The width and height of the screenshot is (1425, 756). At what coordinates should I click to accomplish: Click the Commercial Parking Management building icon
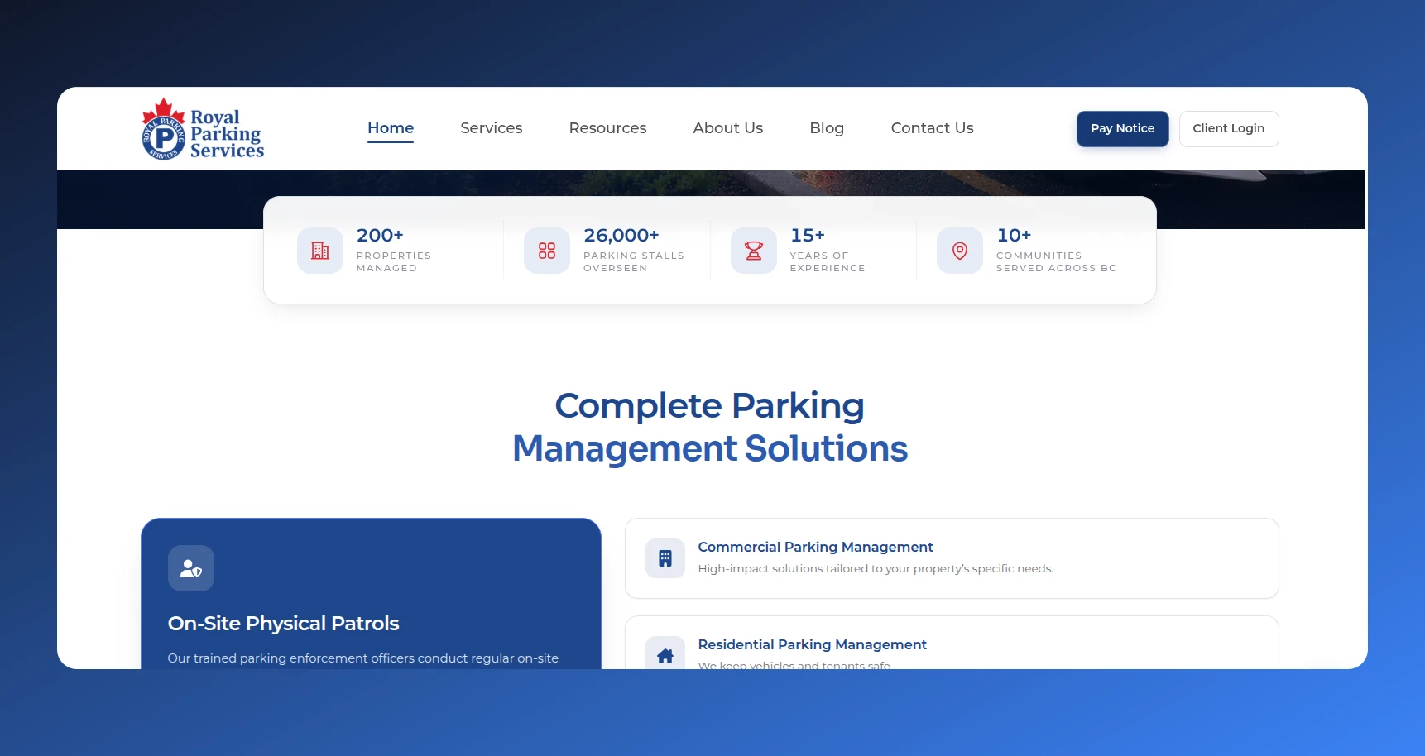tap(665, 558)
